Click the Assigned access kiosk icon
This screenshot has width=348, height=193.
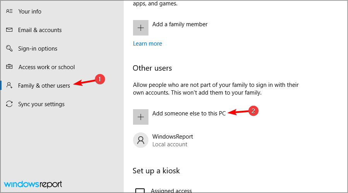140,191
